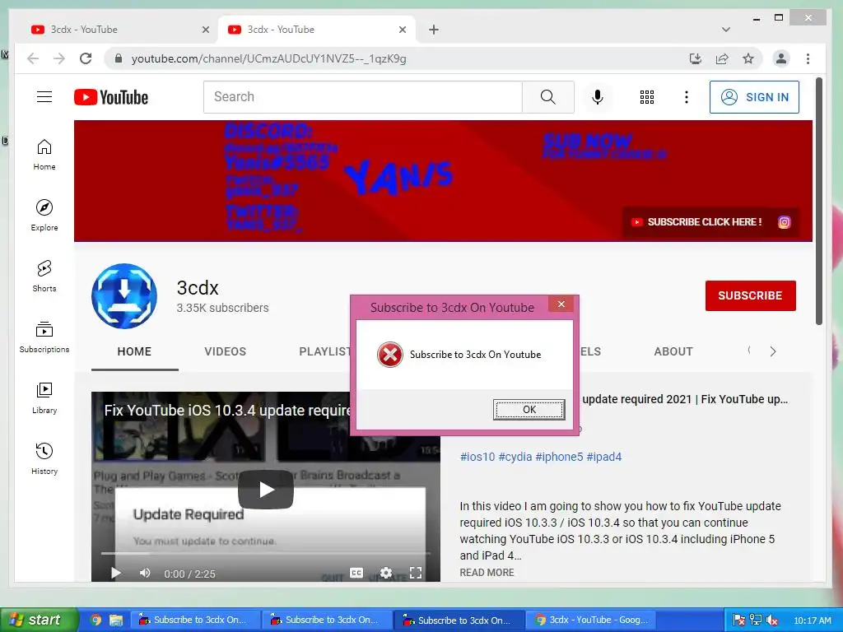Click the #cydia hashtag
Image resolution: width=843 pixels, height=632 pixels.
[x=515, y=457]
